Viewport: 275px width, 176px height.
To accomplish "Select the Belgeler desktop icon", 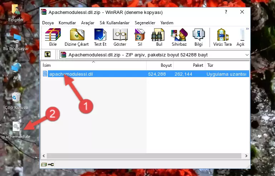I will [x=16, y=13].
